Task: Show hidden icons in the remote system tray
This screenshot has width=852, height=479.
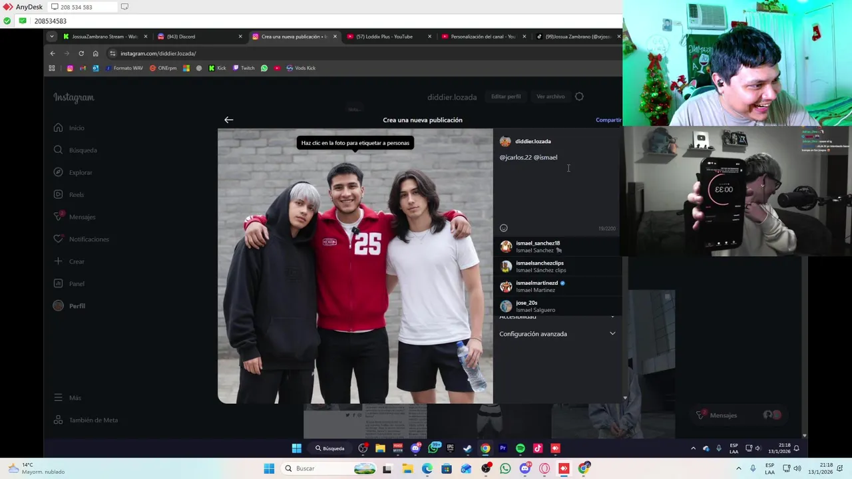Action: click(693, 448)
